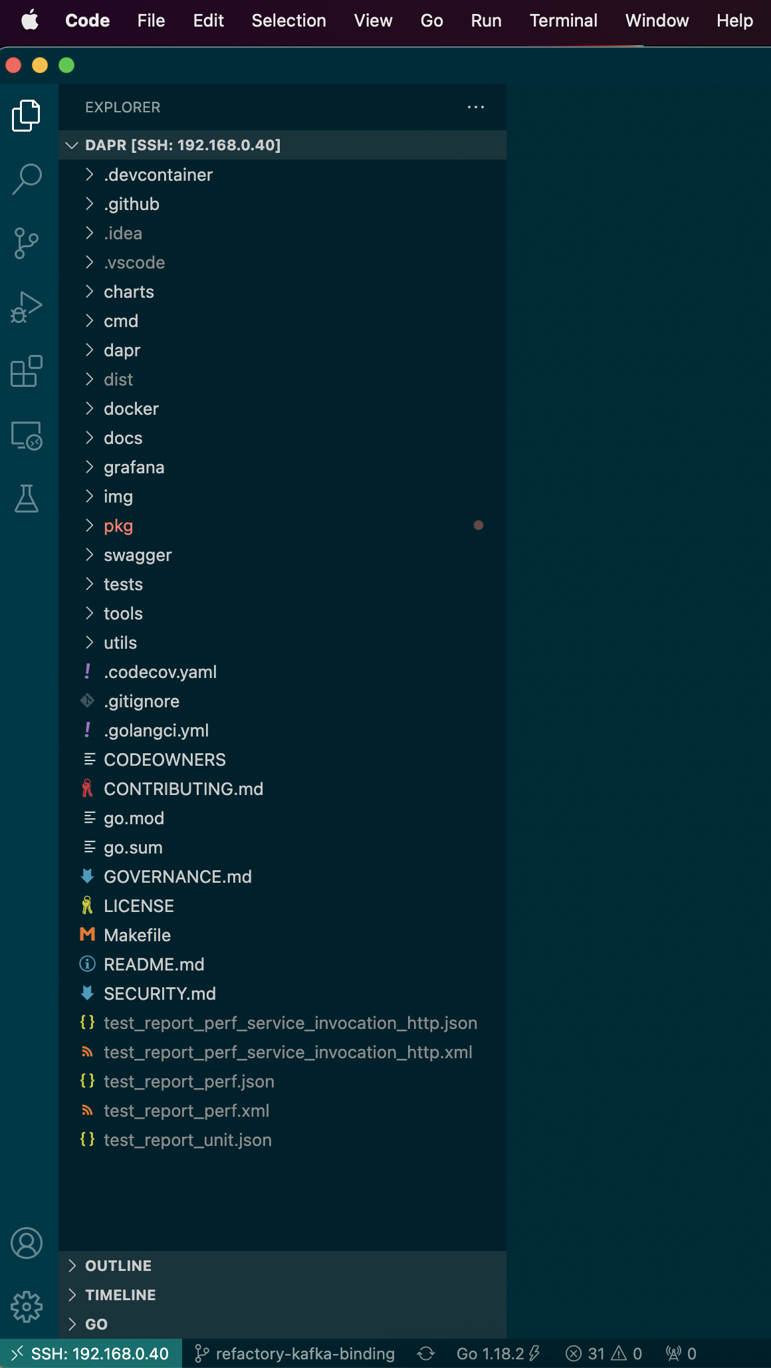Open the Accounts icon in activity bar
Image resolution: width=771 pixels, height=1368 pixels.
tap(27, 1243)
